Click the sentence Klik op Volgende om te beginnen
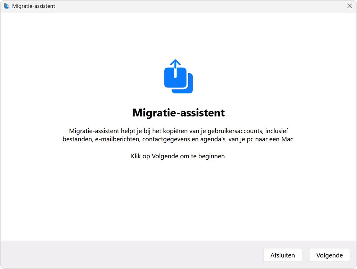Viewport: 357px width, 269px height. click(x=178, y=156)
